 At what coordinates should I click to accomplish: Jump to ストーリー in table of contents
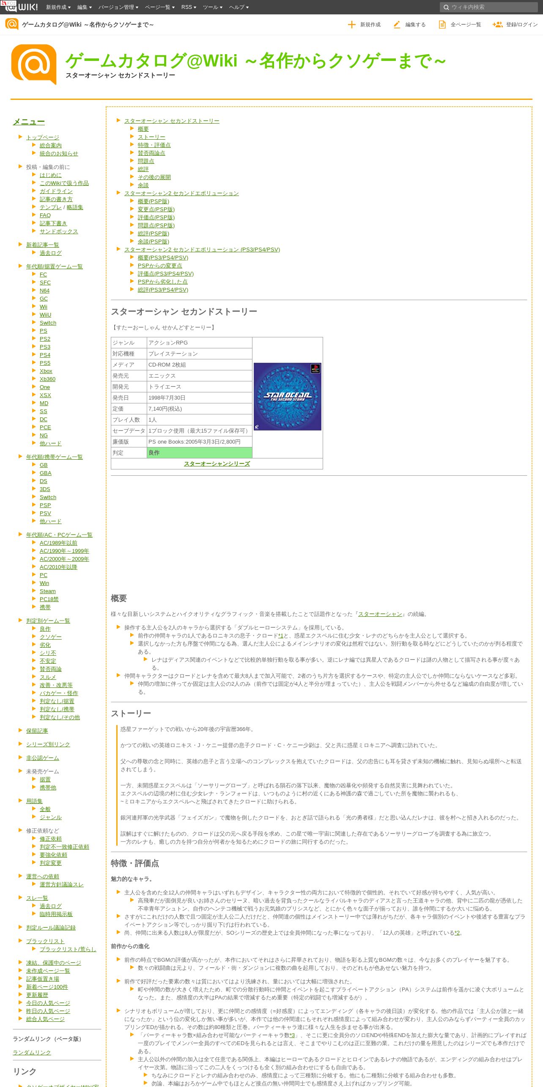tap(151, 137)
